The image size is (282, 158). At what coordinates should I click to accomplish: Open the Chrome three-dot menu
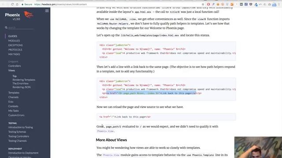[x=279, y=4]
